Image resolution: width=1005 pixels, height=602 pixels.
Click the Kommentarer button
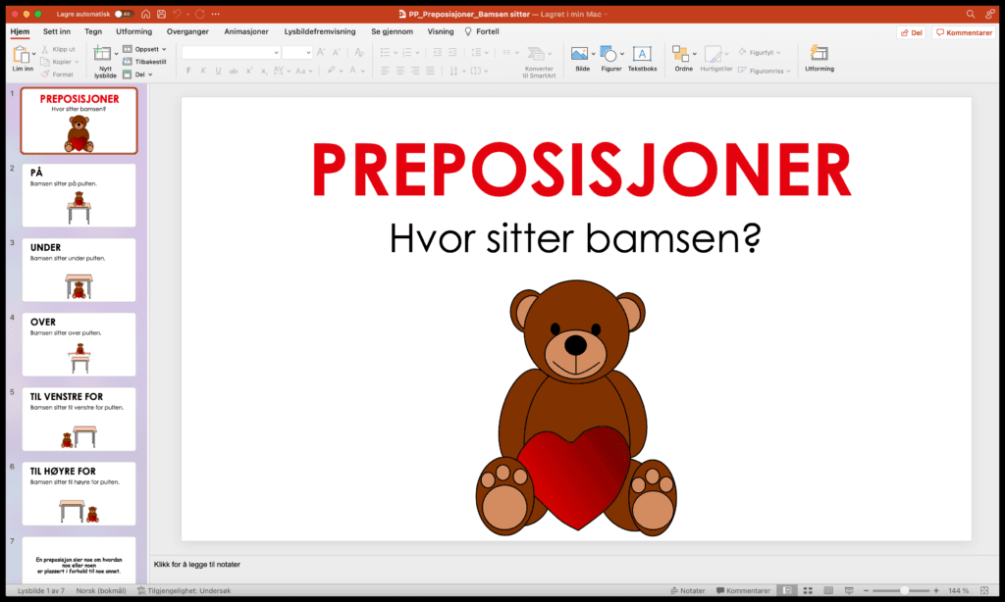[x=963, y=31]
